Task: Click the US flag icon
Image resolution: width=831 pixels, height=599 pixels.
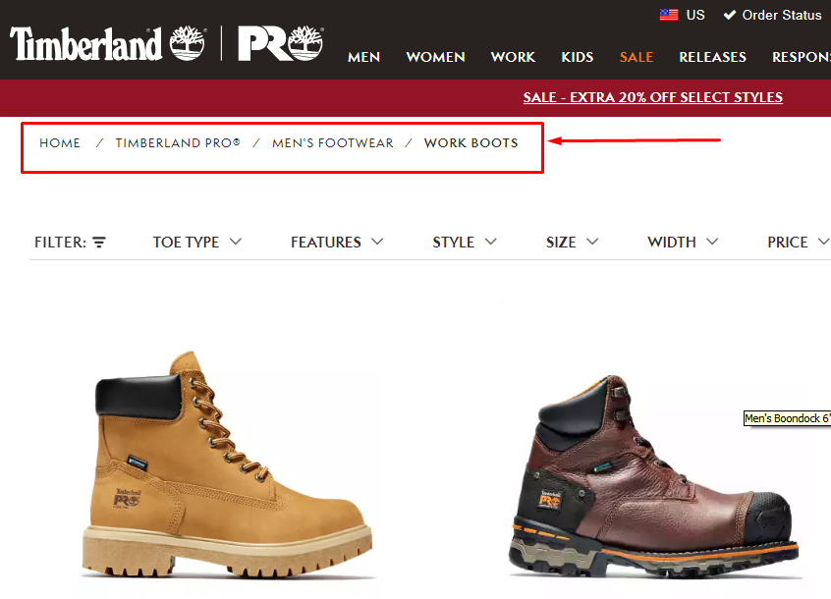Action: 668,15
